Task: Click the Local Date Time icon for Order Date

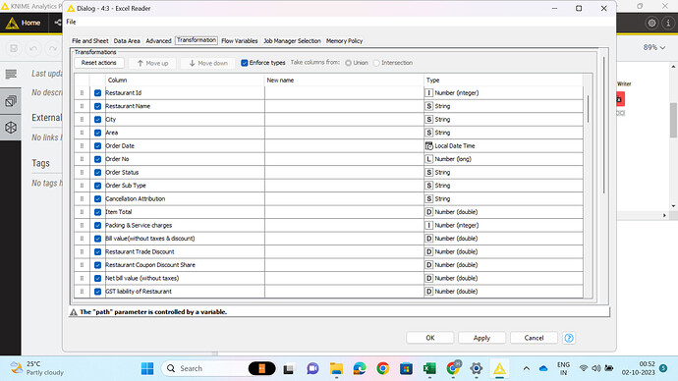Action: click(x=429, y=146)
